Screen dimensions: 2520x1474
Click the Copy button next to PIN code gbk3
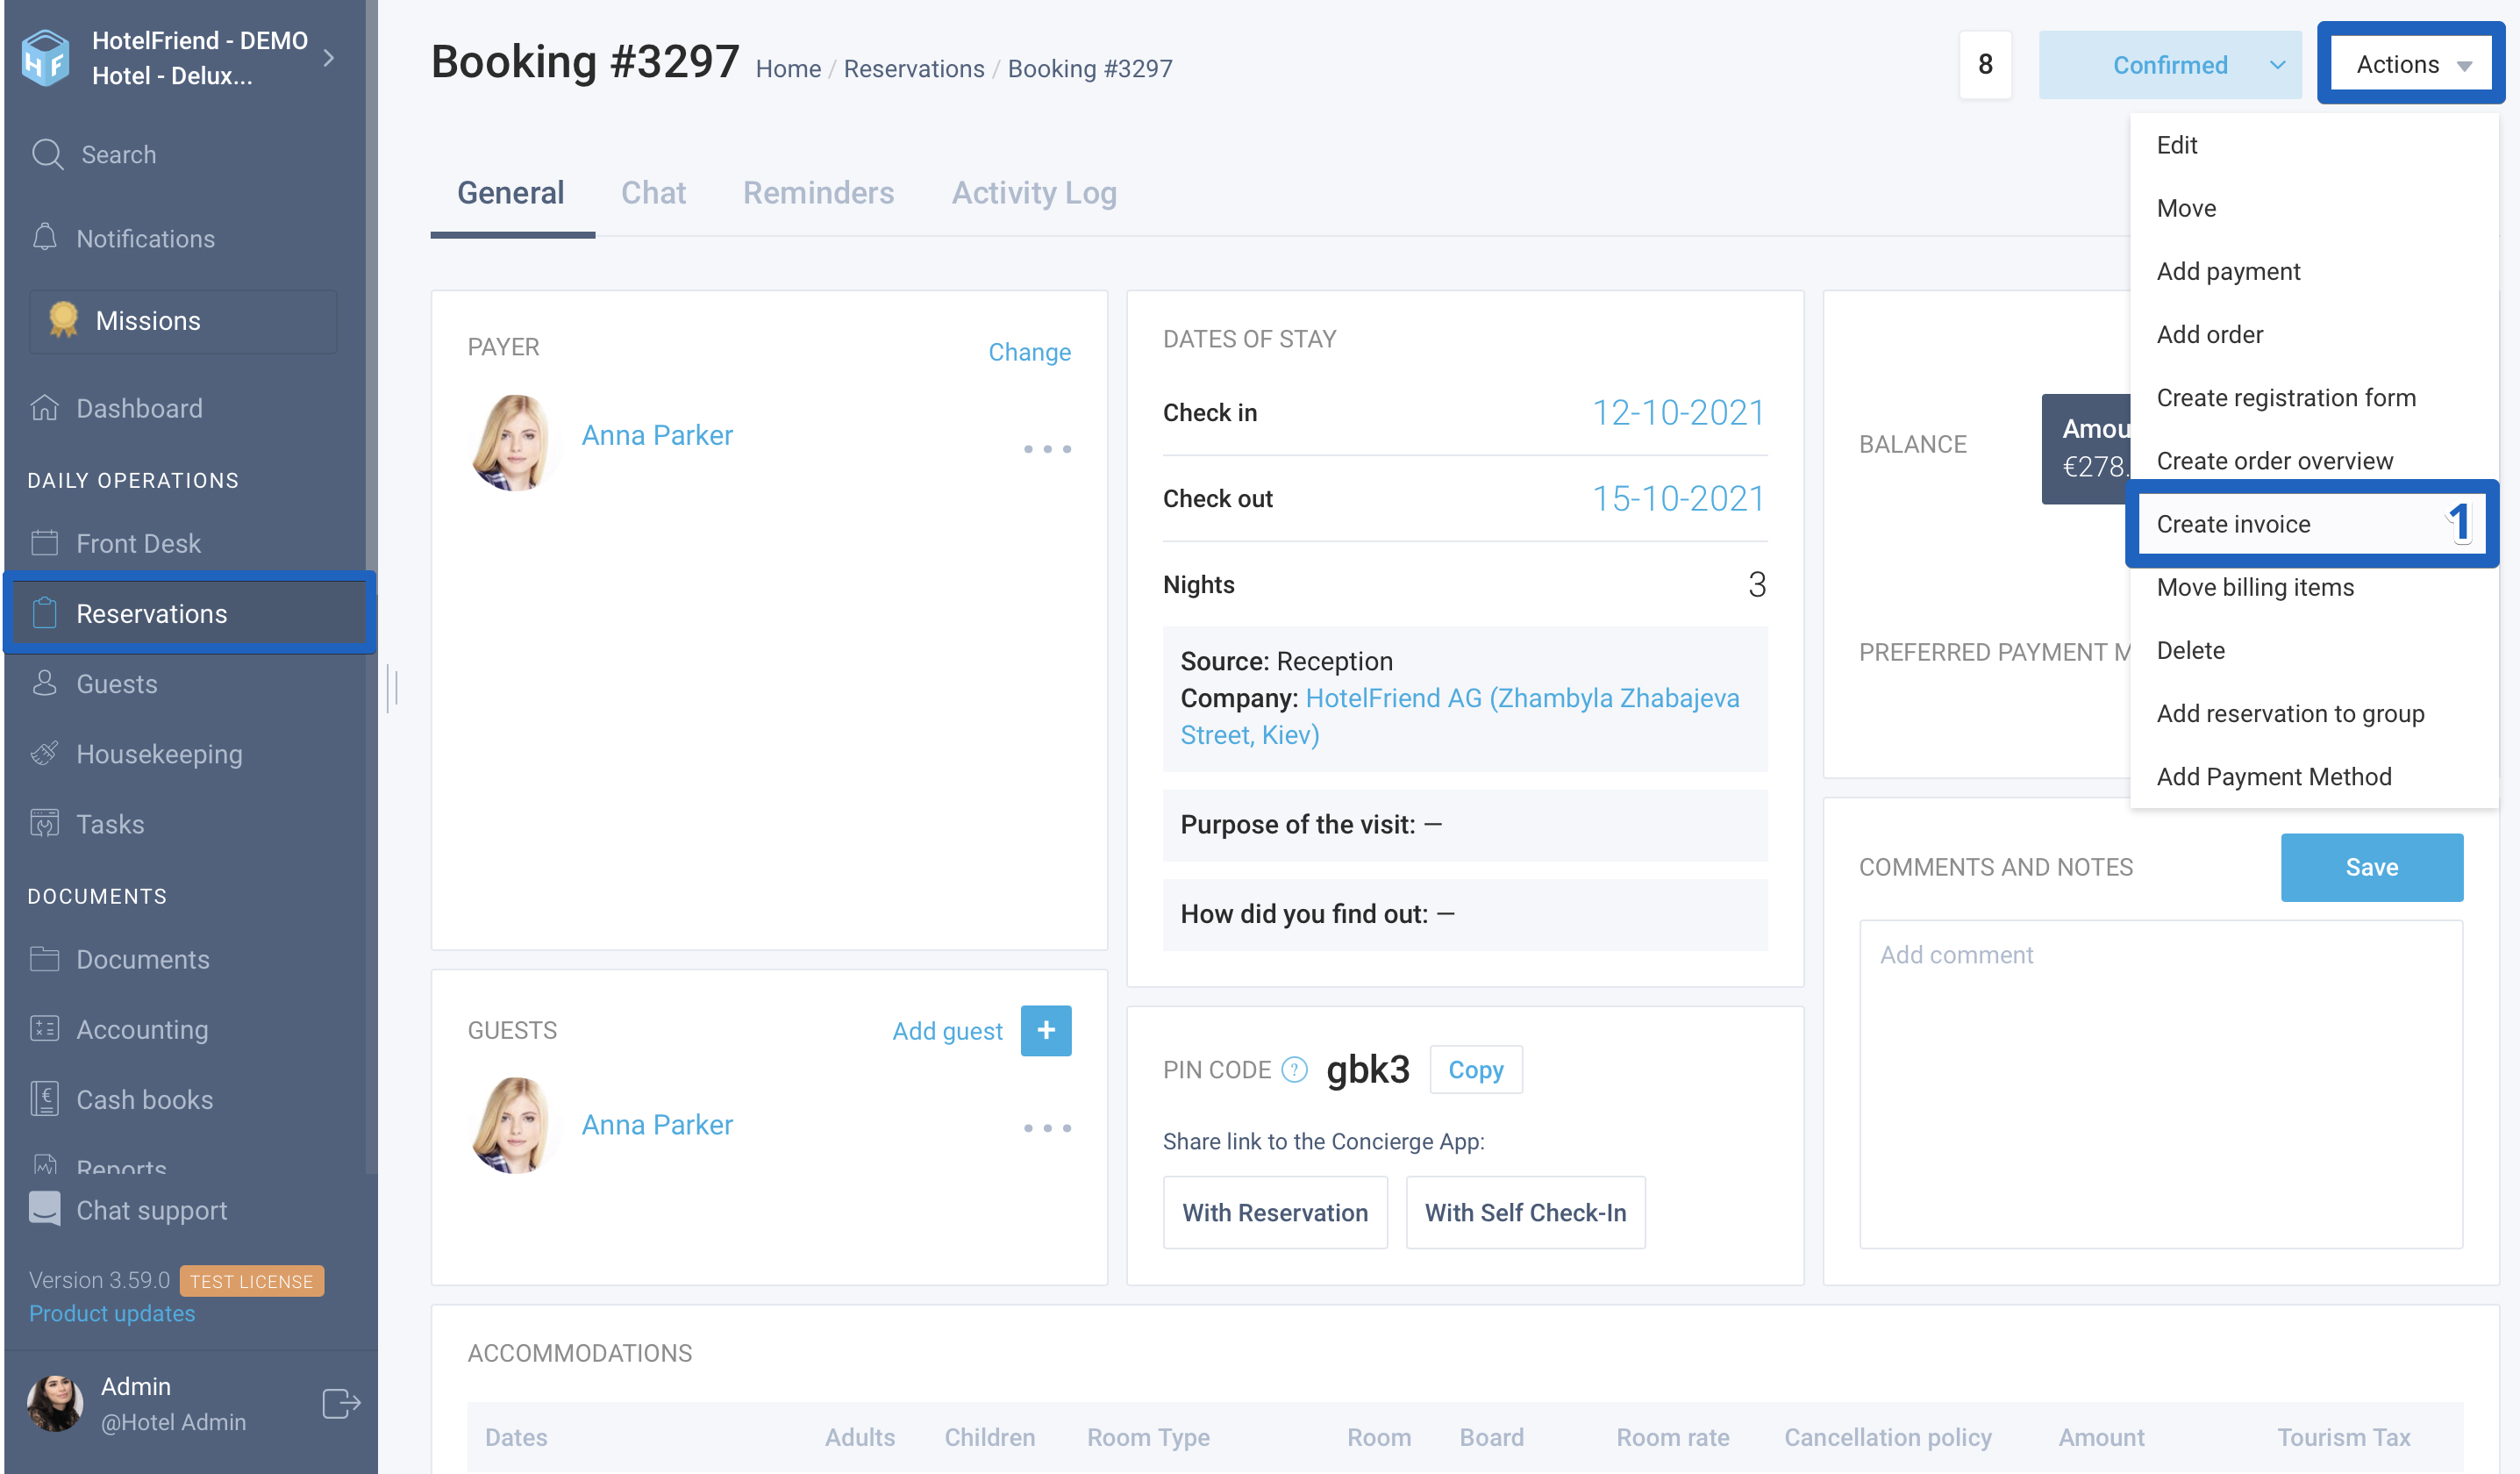[x=1475, y=1069]
